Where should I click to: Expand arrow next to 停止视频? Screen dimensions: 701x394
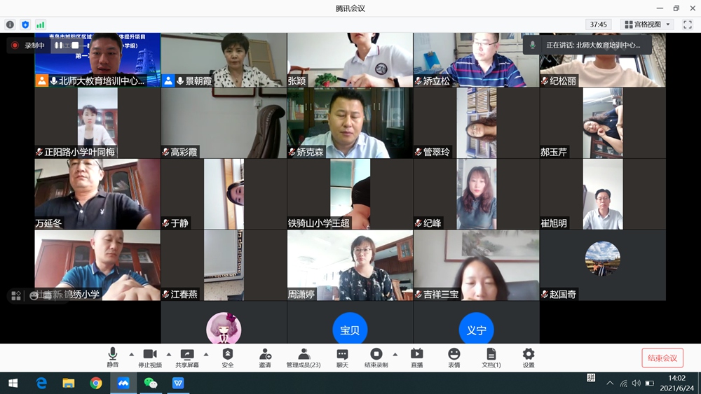168,354
